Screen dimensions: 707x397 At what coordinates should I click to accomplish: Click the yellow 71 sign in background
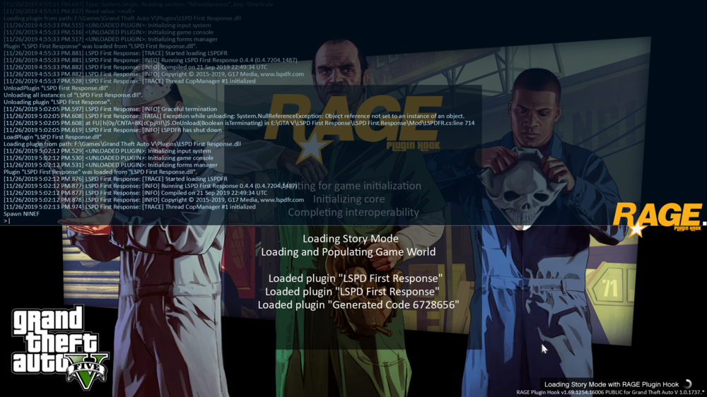click(x=610, y=288)
